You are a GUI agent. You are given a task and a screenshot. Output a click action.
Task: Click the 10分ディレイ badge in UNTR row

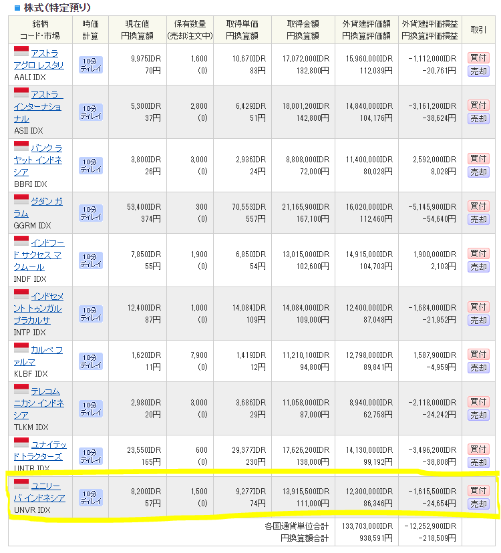point(91,456)
